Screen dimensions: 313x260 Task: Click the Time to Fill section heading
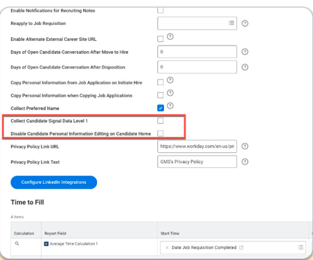click(x=27, y=203)
